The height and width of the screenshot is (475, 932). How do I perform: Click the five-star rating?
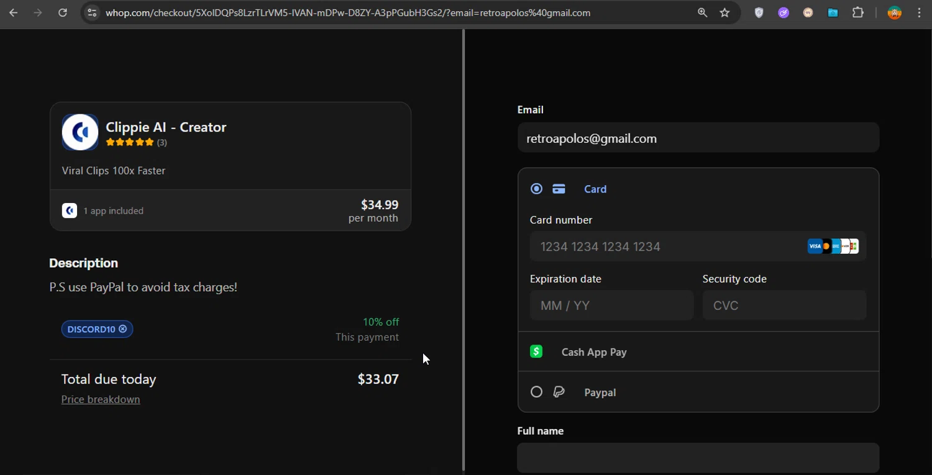(x=130, y=142)
